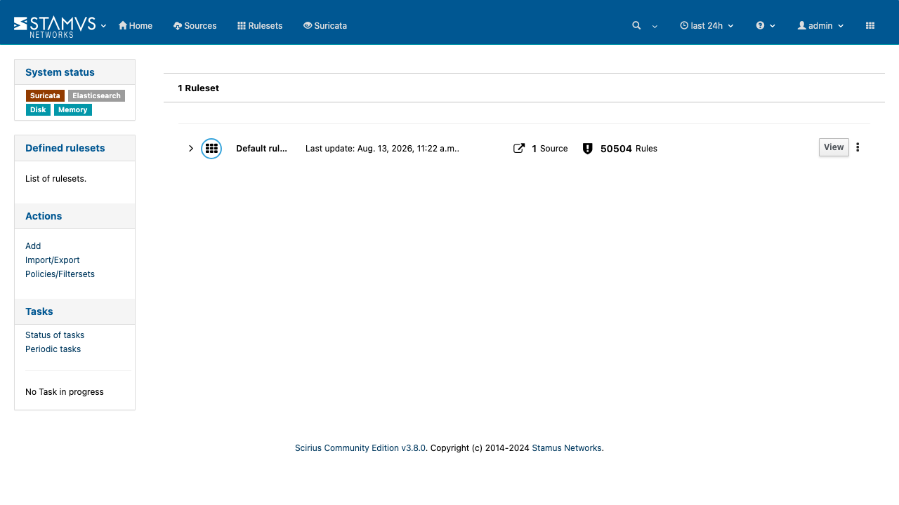Click the No Task in progress text

click(65, 392)
